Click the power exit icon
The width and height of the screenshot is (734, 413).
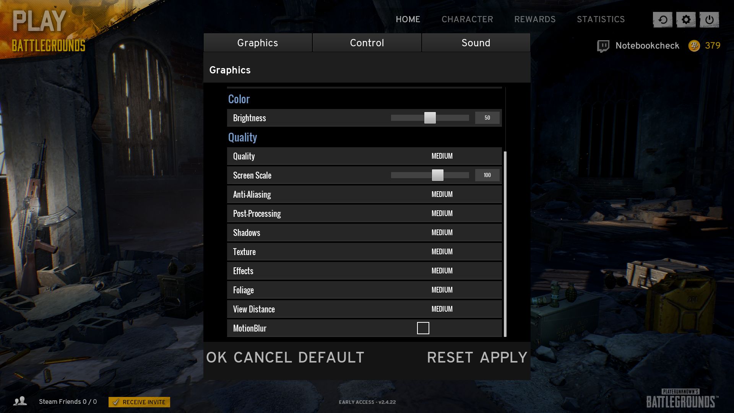709,20
